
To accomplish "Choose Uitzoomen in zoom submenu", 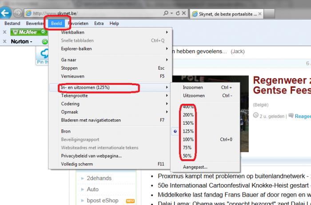I will [205, 96].
